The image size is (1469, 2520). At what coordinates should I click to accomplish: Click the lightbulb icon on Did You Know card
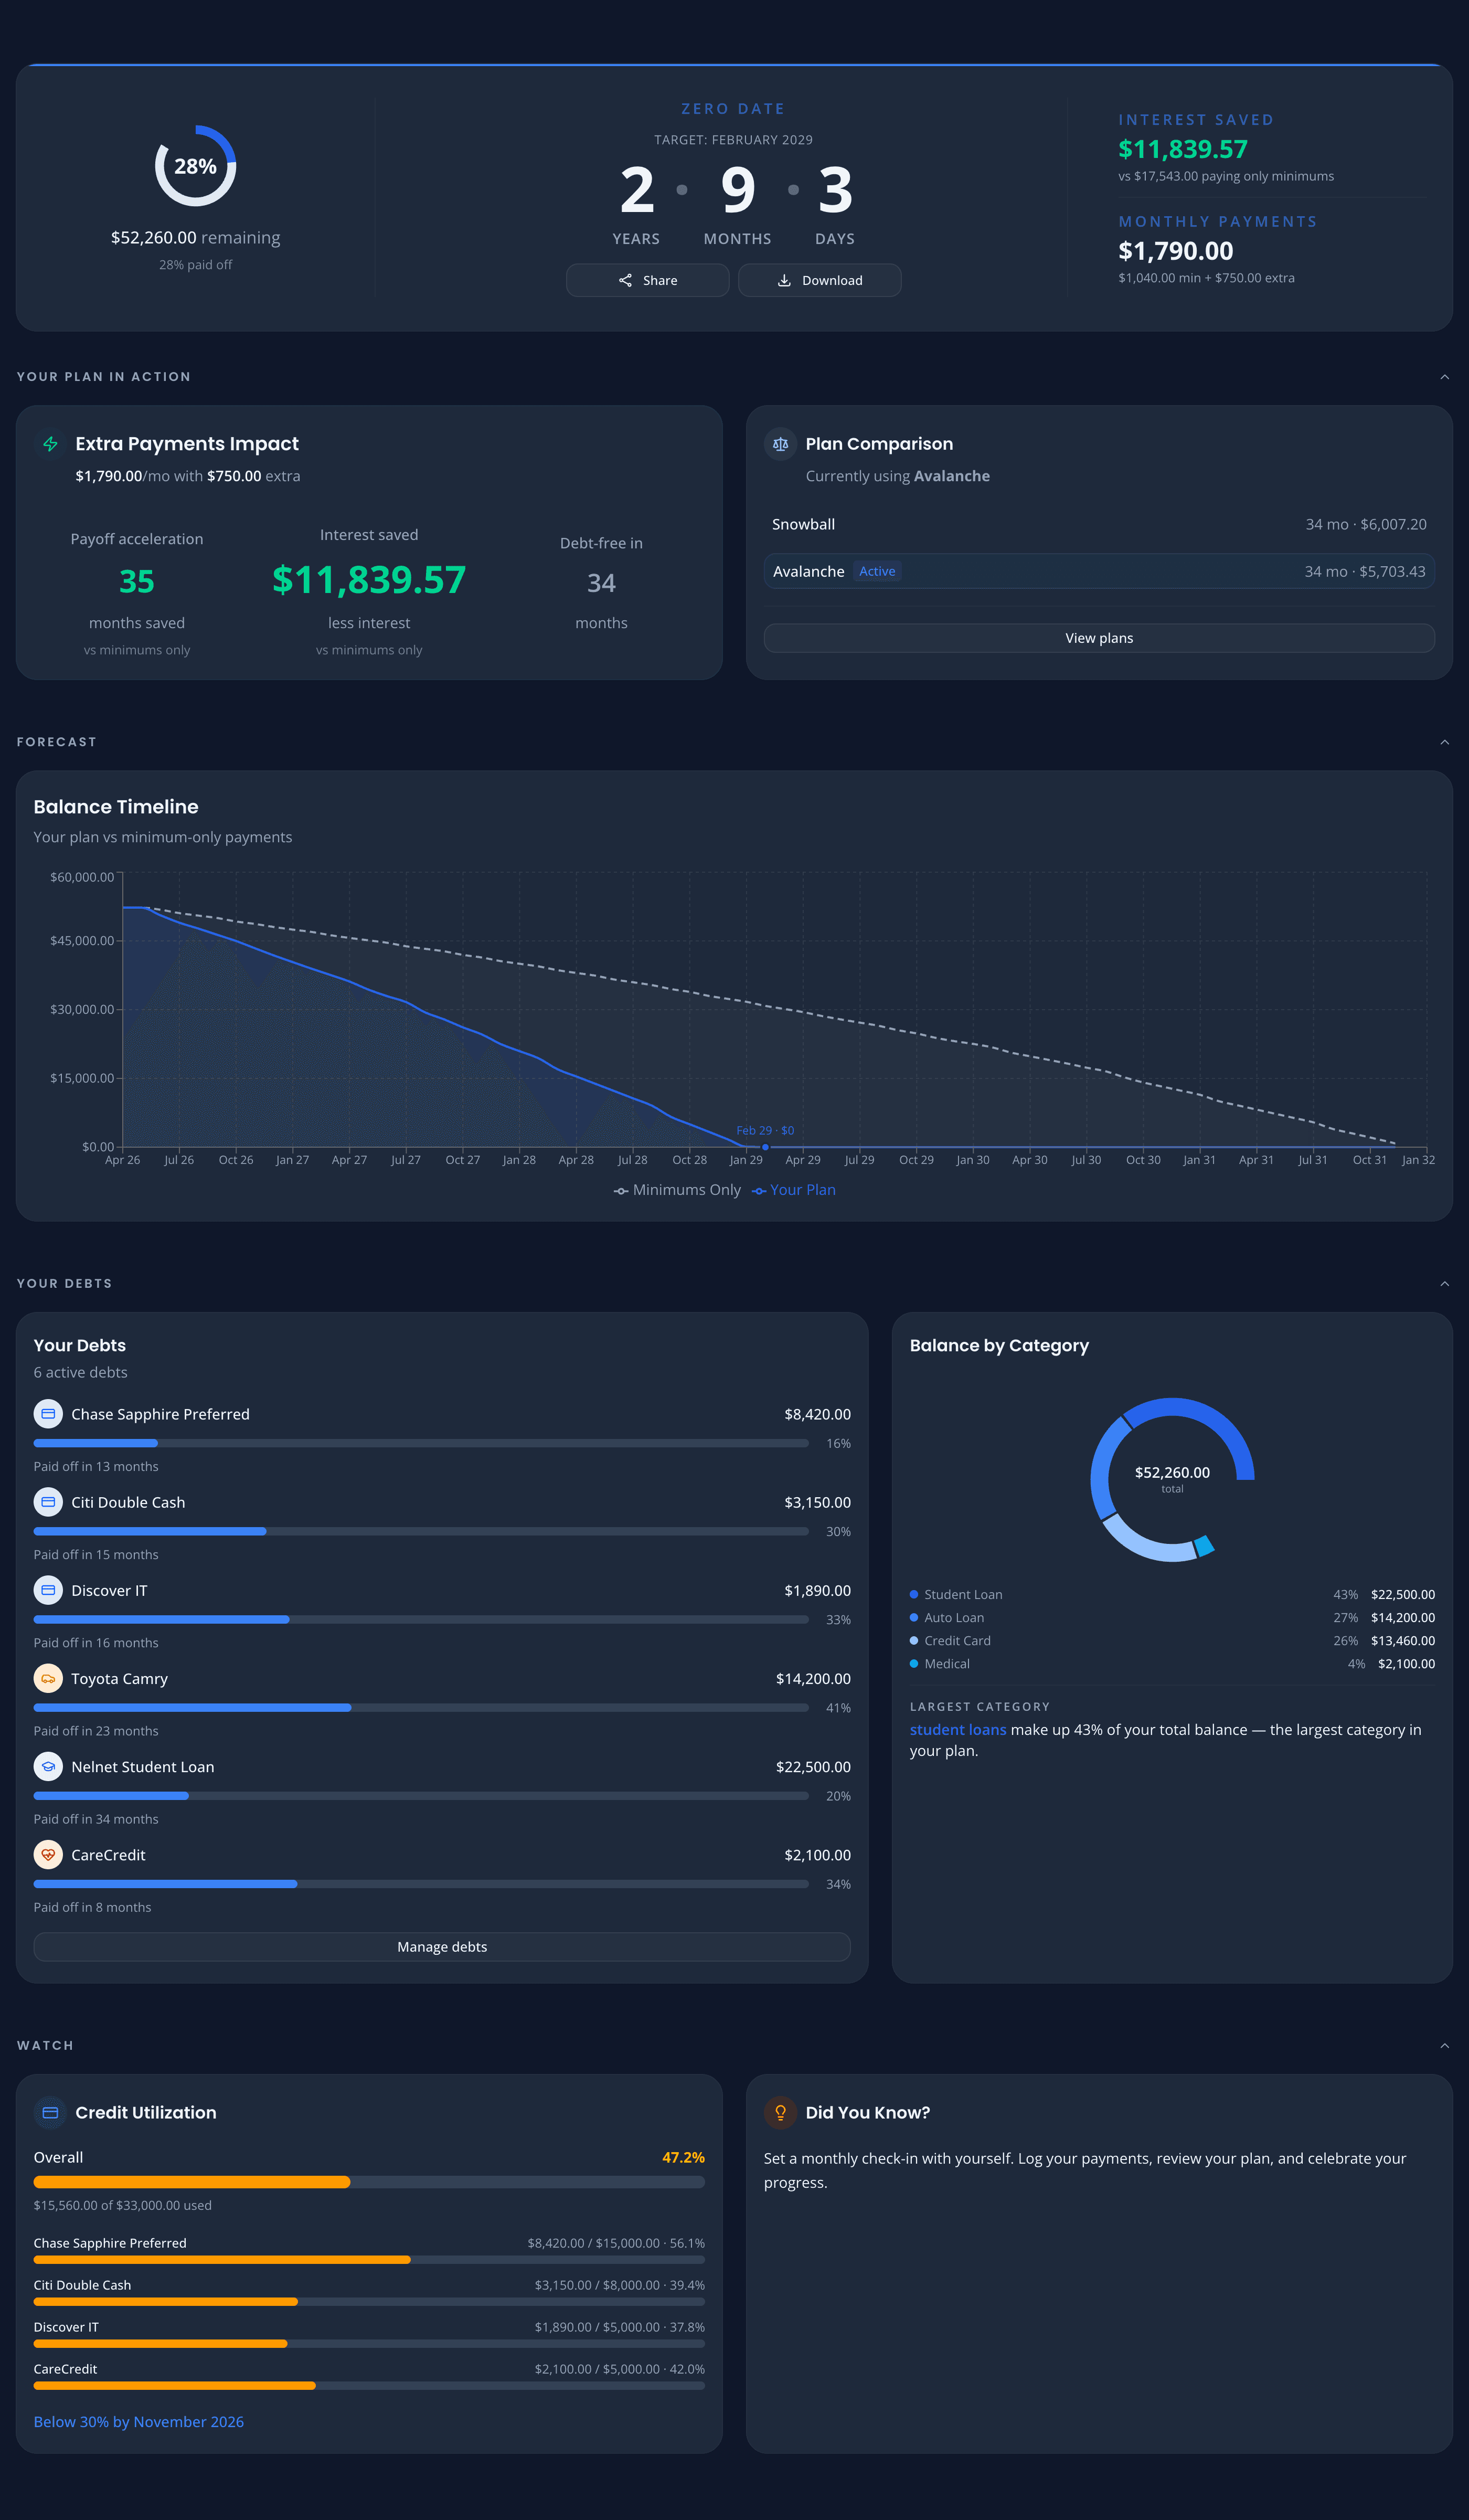coord(781,2113)
